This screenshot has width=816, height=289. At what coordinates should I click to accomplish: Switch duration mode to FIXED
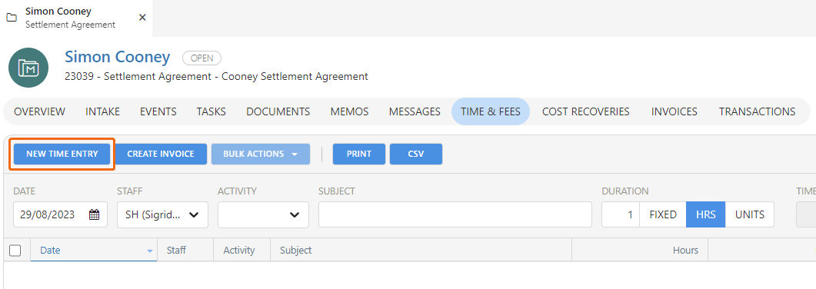663,214
